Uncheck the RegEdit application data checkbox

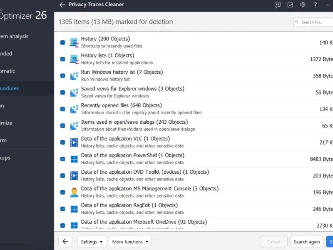tap(62, 209)
